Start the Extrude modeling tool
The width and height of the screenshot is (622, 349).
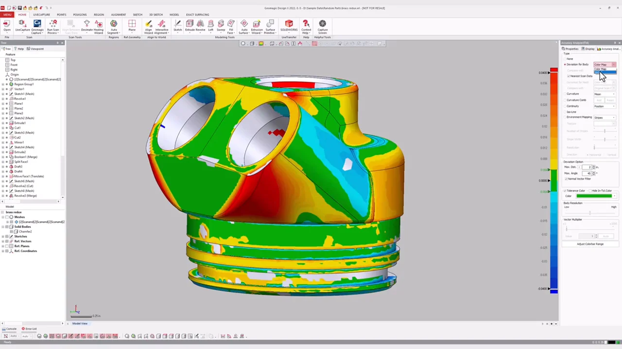(x=190, y=26)
